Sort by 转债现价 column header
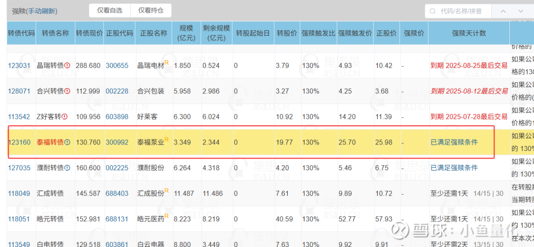Viewport: 534px width, 247px height. pyautogui.click(x=89, y=34)
